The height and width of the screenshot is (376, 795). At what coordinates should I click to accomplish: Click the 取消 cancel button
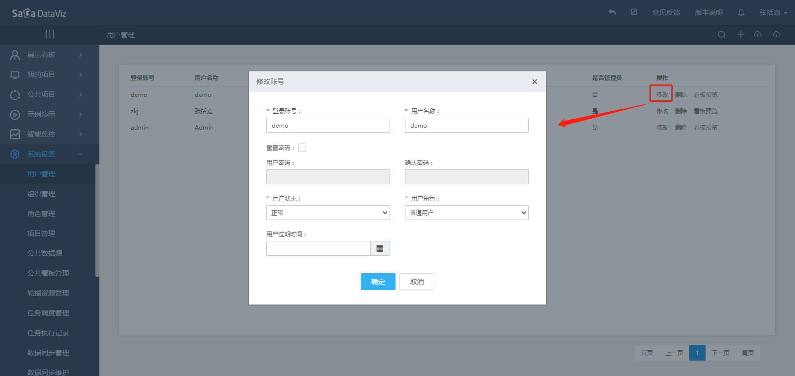[x=417, y=282]
